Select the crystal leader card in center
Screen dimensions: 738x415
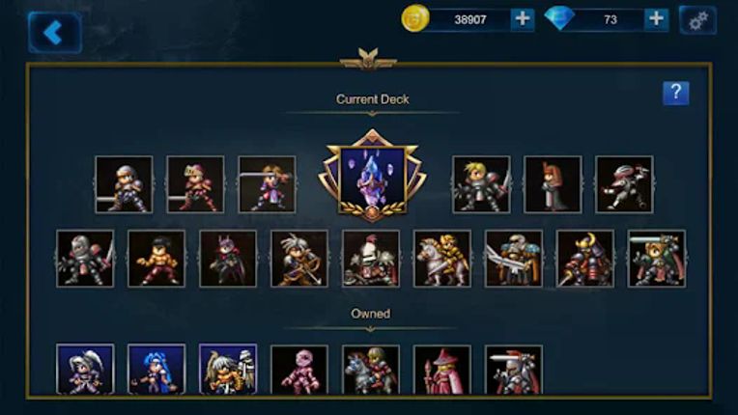click(372, 176)
